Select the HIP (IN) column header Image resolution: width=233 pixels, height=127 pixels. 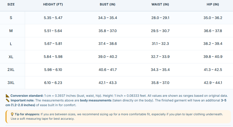[213, 4]
